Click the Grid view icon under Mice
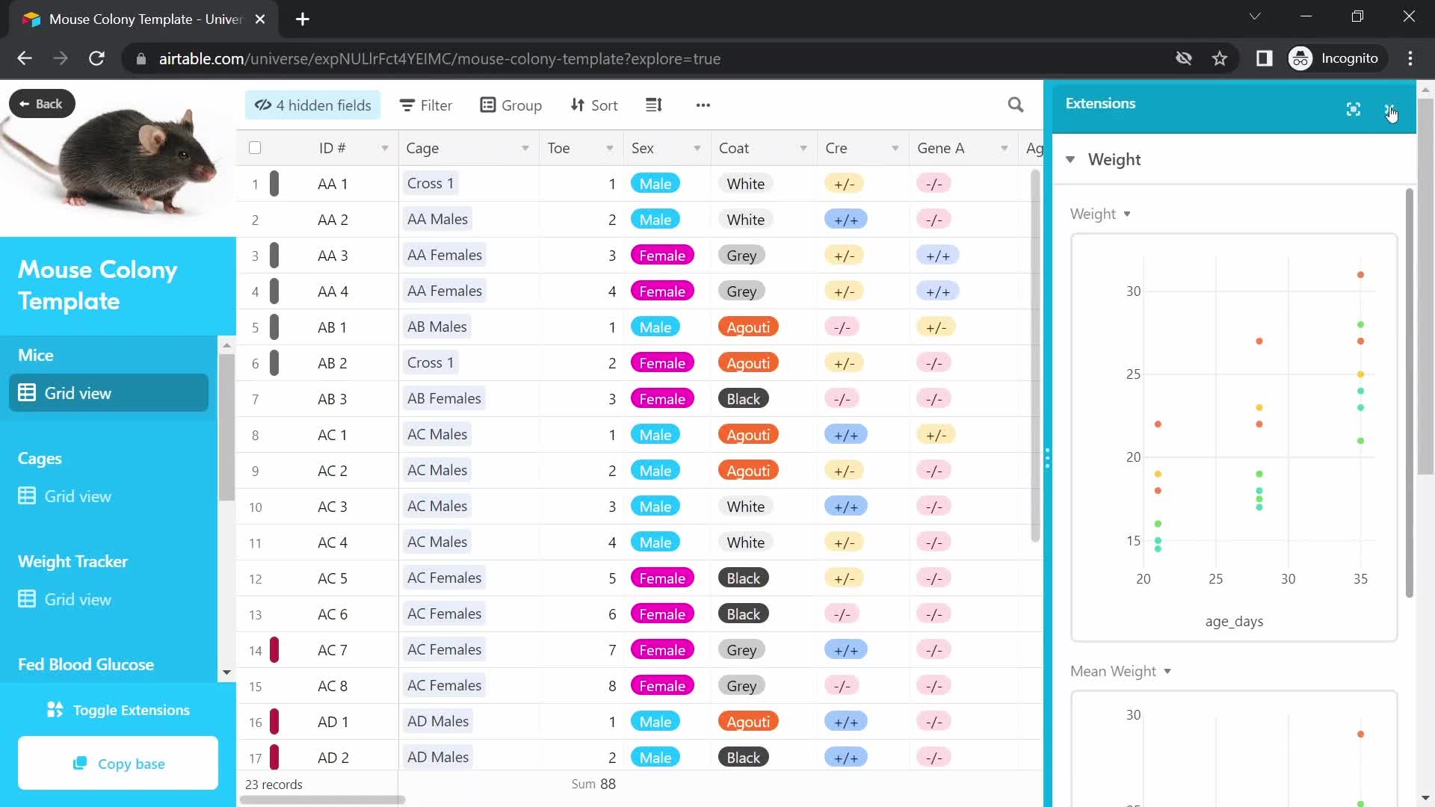1435x807 pixels. (x=27, y=392)
